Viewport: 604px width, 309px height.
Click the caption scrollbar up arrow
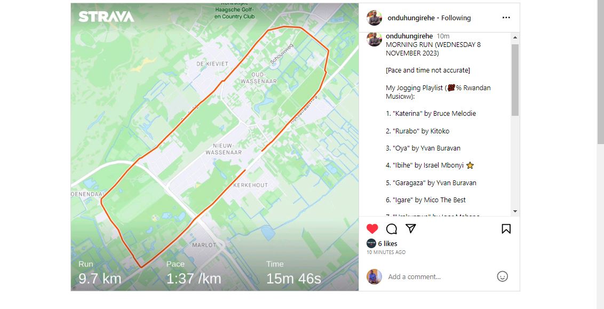pyautogui.click(x=515, y=37)
